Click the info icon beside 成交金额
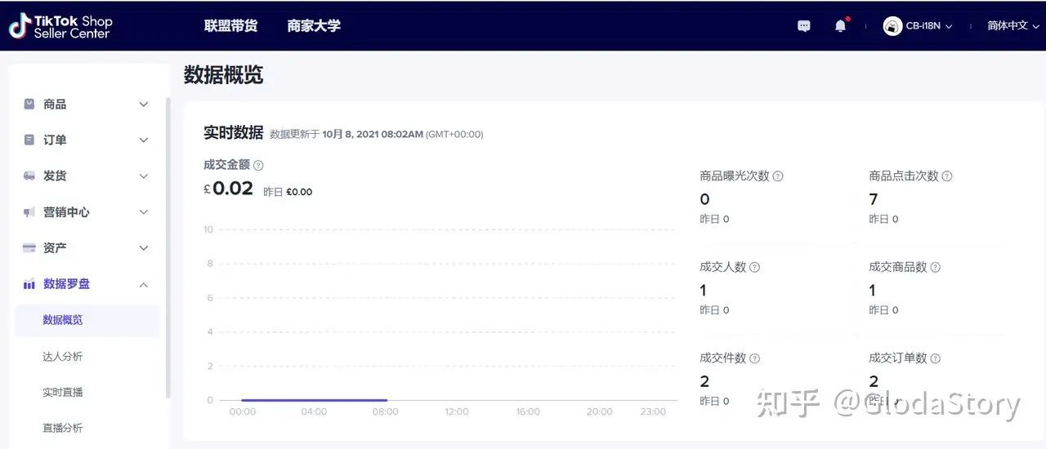This screenshot has height=449, width=1046. (258, 165)
